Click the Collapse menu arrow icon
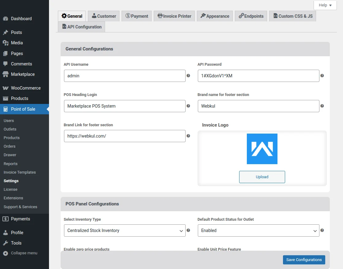The image size is (343, 269). 6,253
